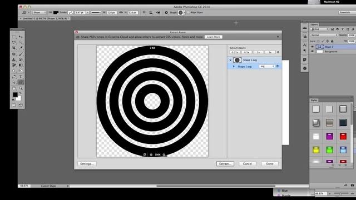Click the Done button
This screenshot has height=200, width=356.
[x=270, y=164]
